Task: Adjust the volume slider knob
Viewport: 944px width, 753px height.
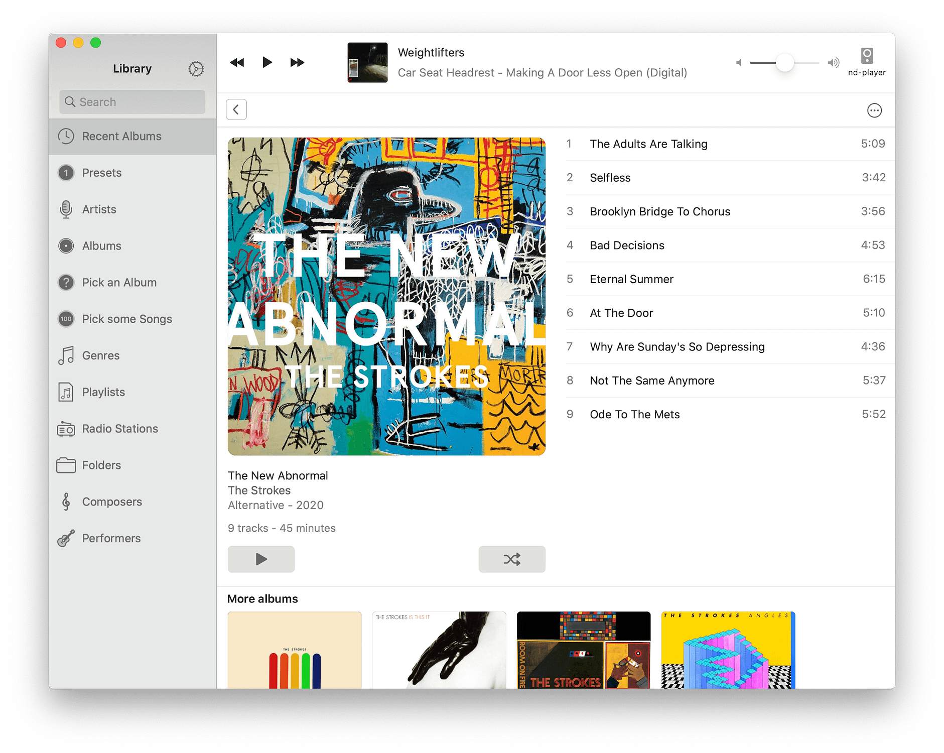Action: [784, 63]
